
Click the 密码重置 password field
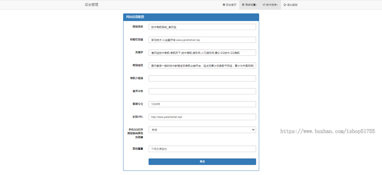(202, 149)
